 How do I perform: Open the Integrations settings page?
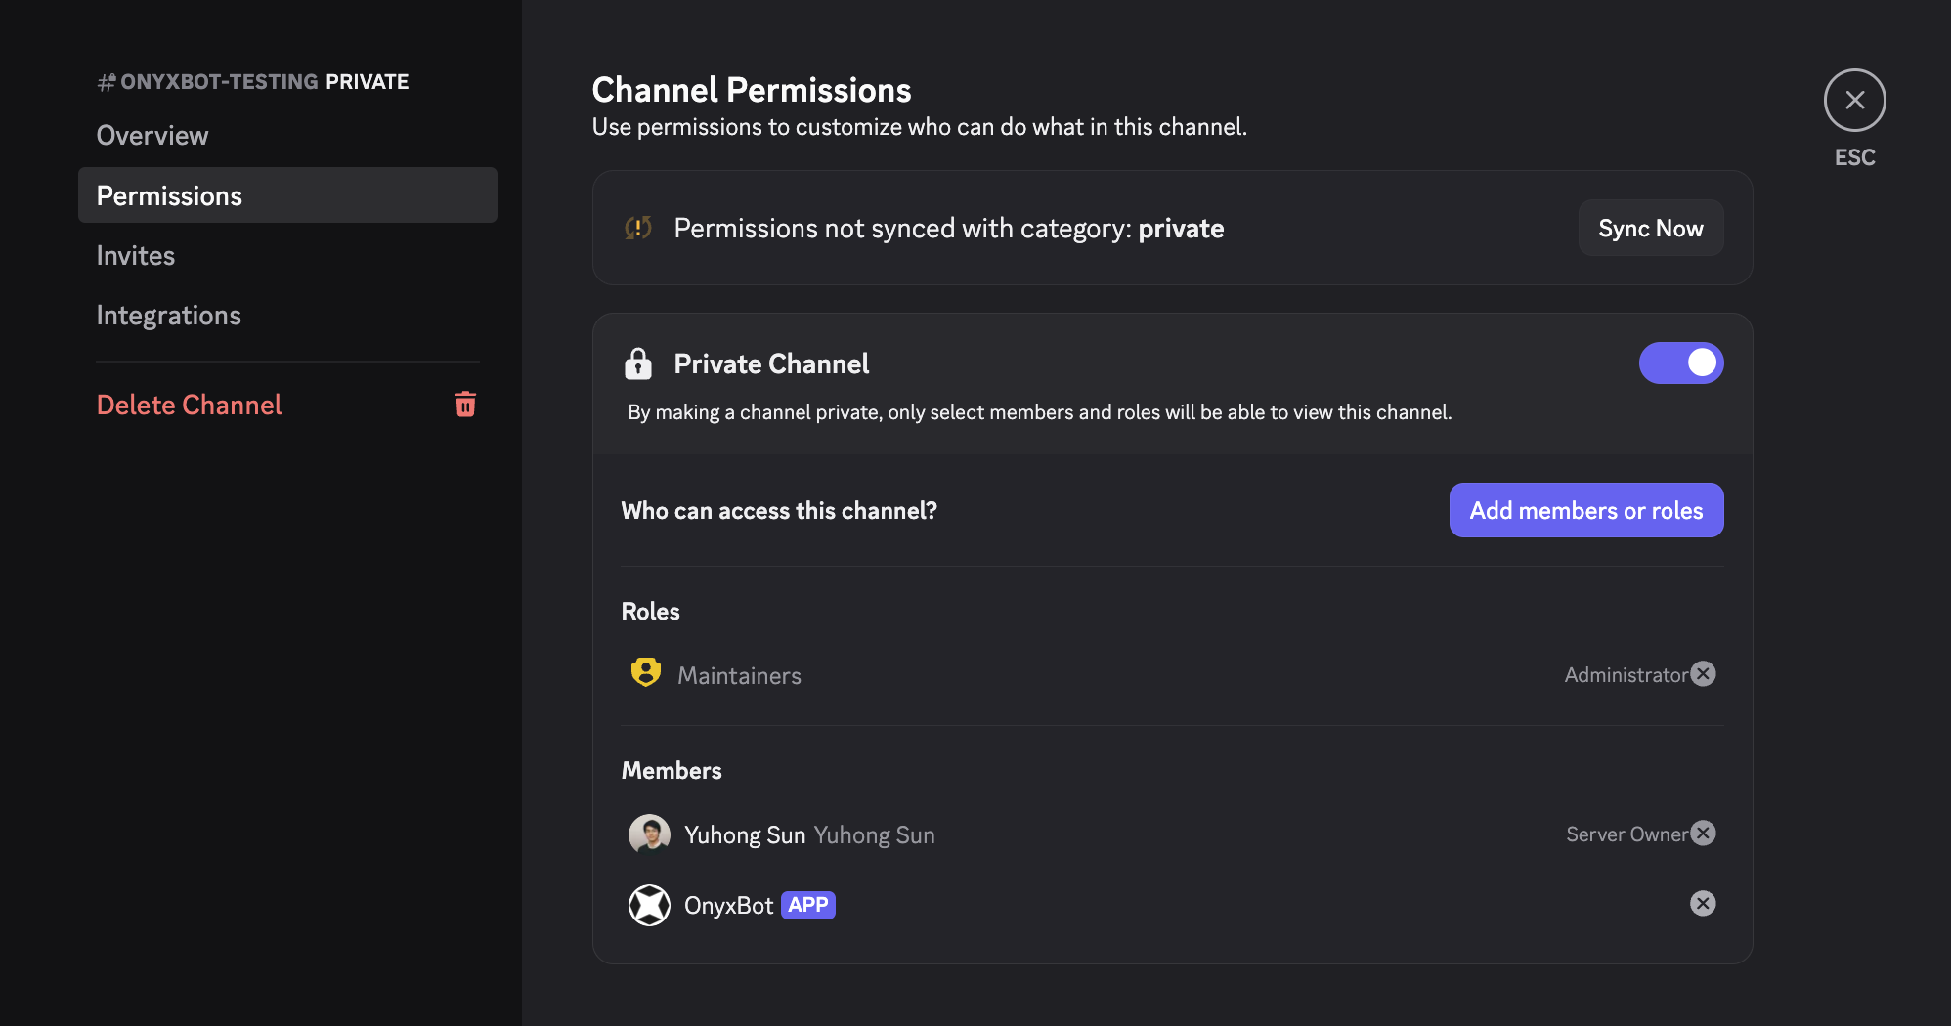(x=168, y=315)
